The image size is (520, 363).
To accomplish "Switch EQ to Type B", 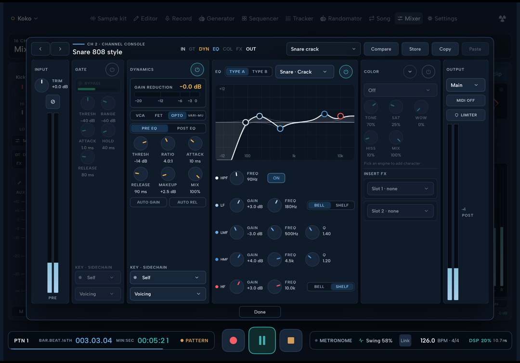I will 260,72.
